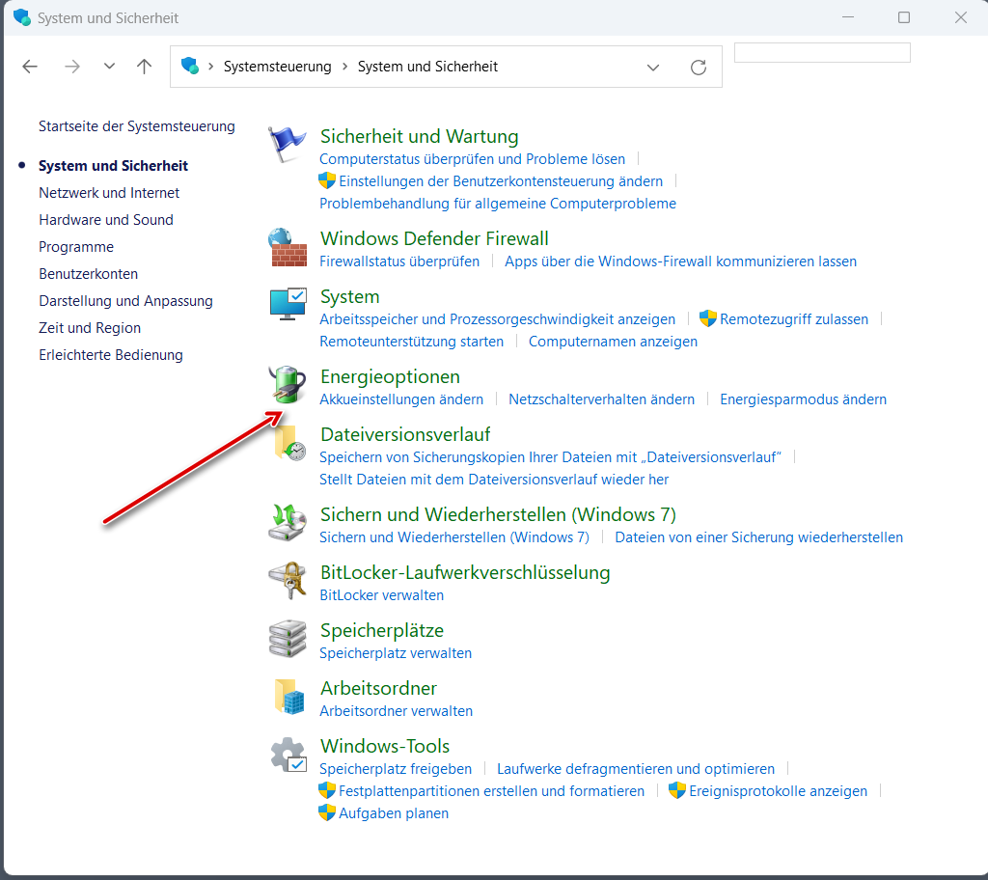
Task: Click Arbeitsspeicher und Prozessorgeschwindigkeit anzeigen
Action: (x=497, y=319)
